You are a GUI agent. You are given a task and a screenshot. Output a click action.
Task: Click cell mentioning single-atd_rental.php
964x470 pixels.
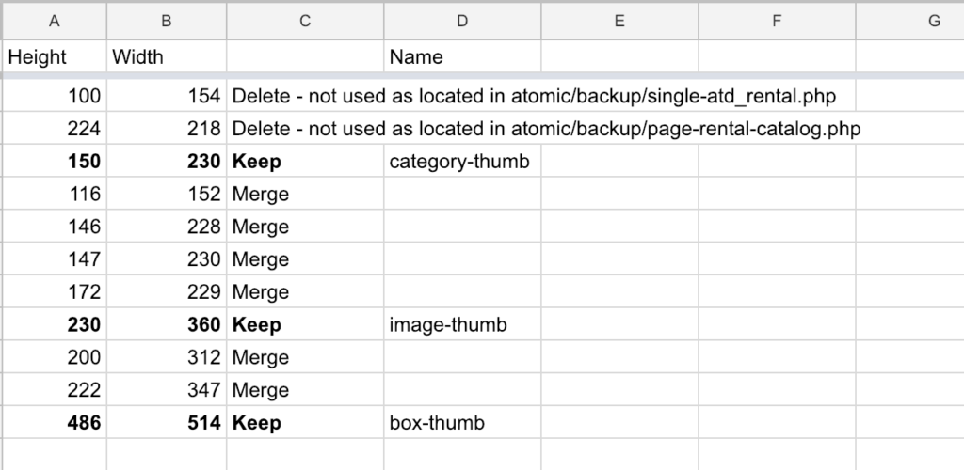pyautogui.click(x=534, y=96)
